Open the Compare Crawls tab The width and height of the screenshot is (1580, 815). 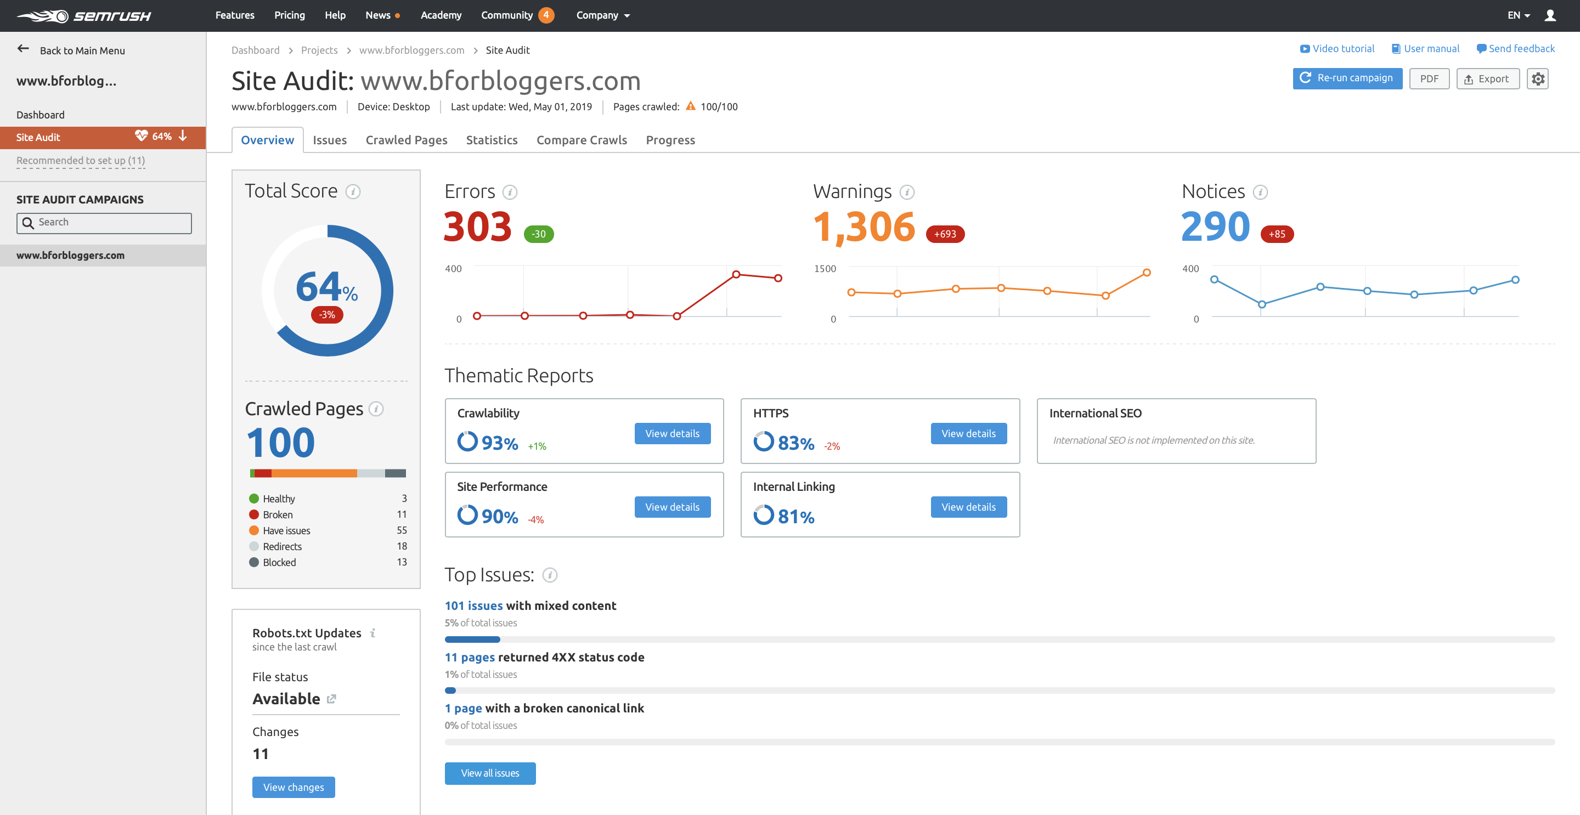coord(582,140)
